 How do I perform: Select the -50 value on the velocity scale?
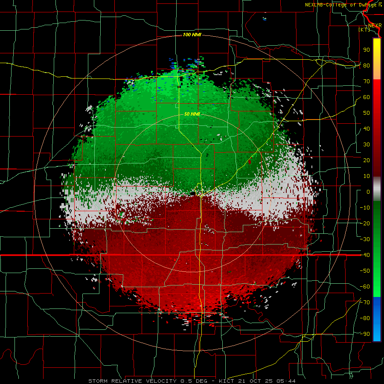click(x=365, y=271)
